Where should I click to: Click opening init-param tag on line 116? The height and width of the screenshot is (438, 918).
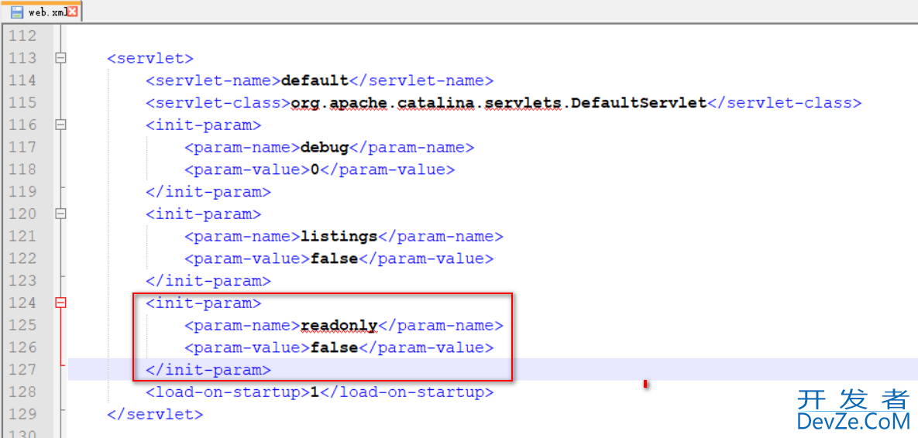203,125
